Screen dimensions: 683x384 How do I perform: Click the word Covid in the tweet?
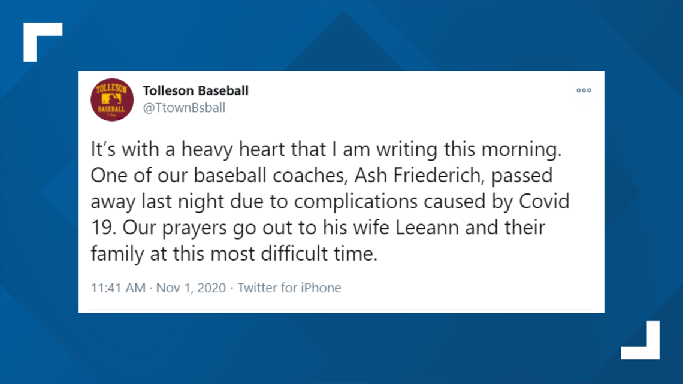tap(544, 201)
